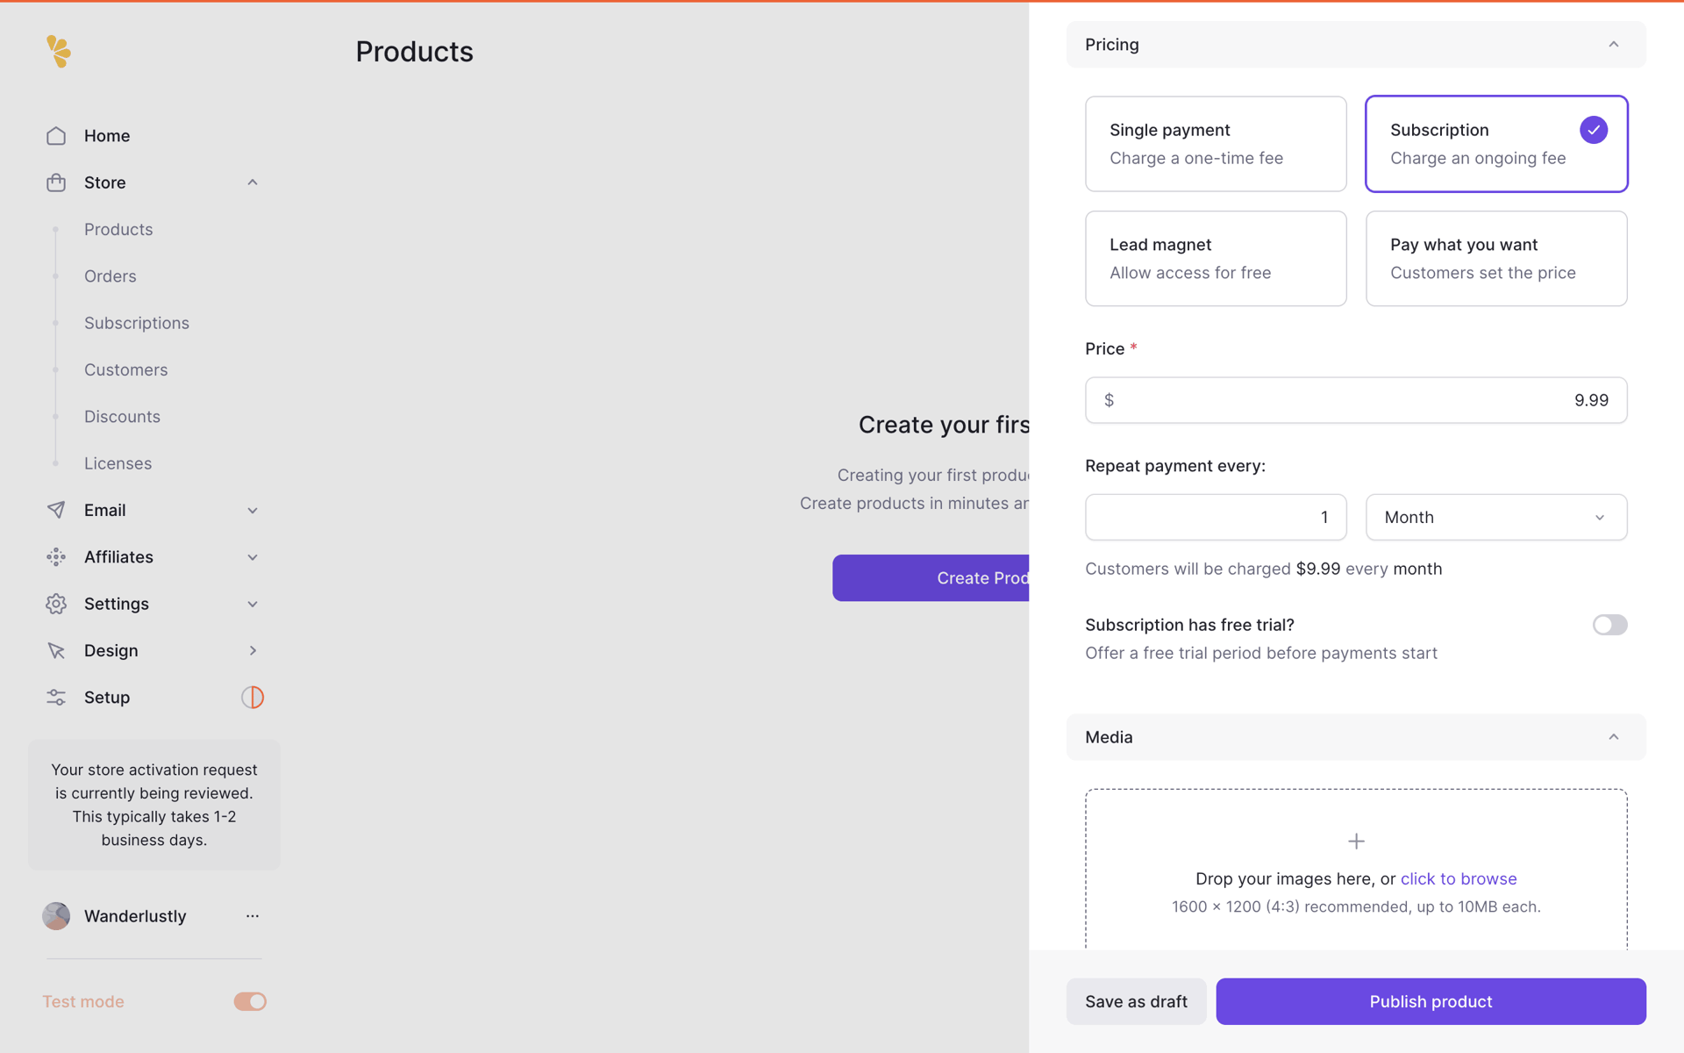Click the Store shopping bag icon
This screenshot has width=1684, height=1053.
click(56, 183)
